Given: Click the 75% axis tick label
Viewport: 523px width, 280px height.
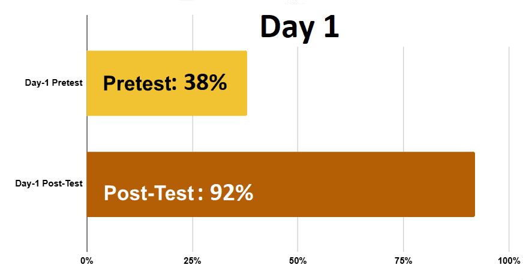Looking at the screenshot, I should pos(403,261).
